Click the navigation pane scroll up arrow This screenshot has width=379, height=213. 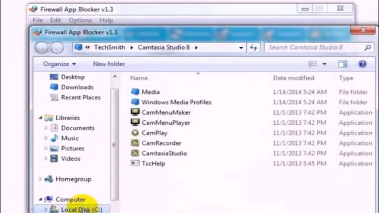coord(115,76)
